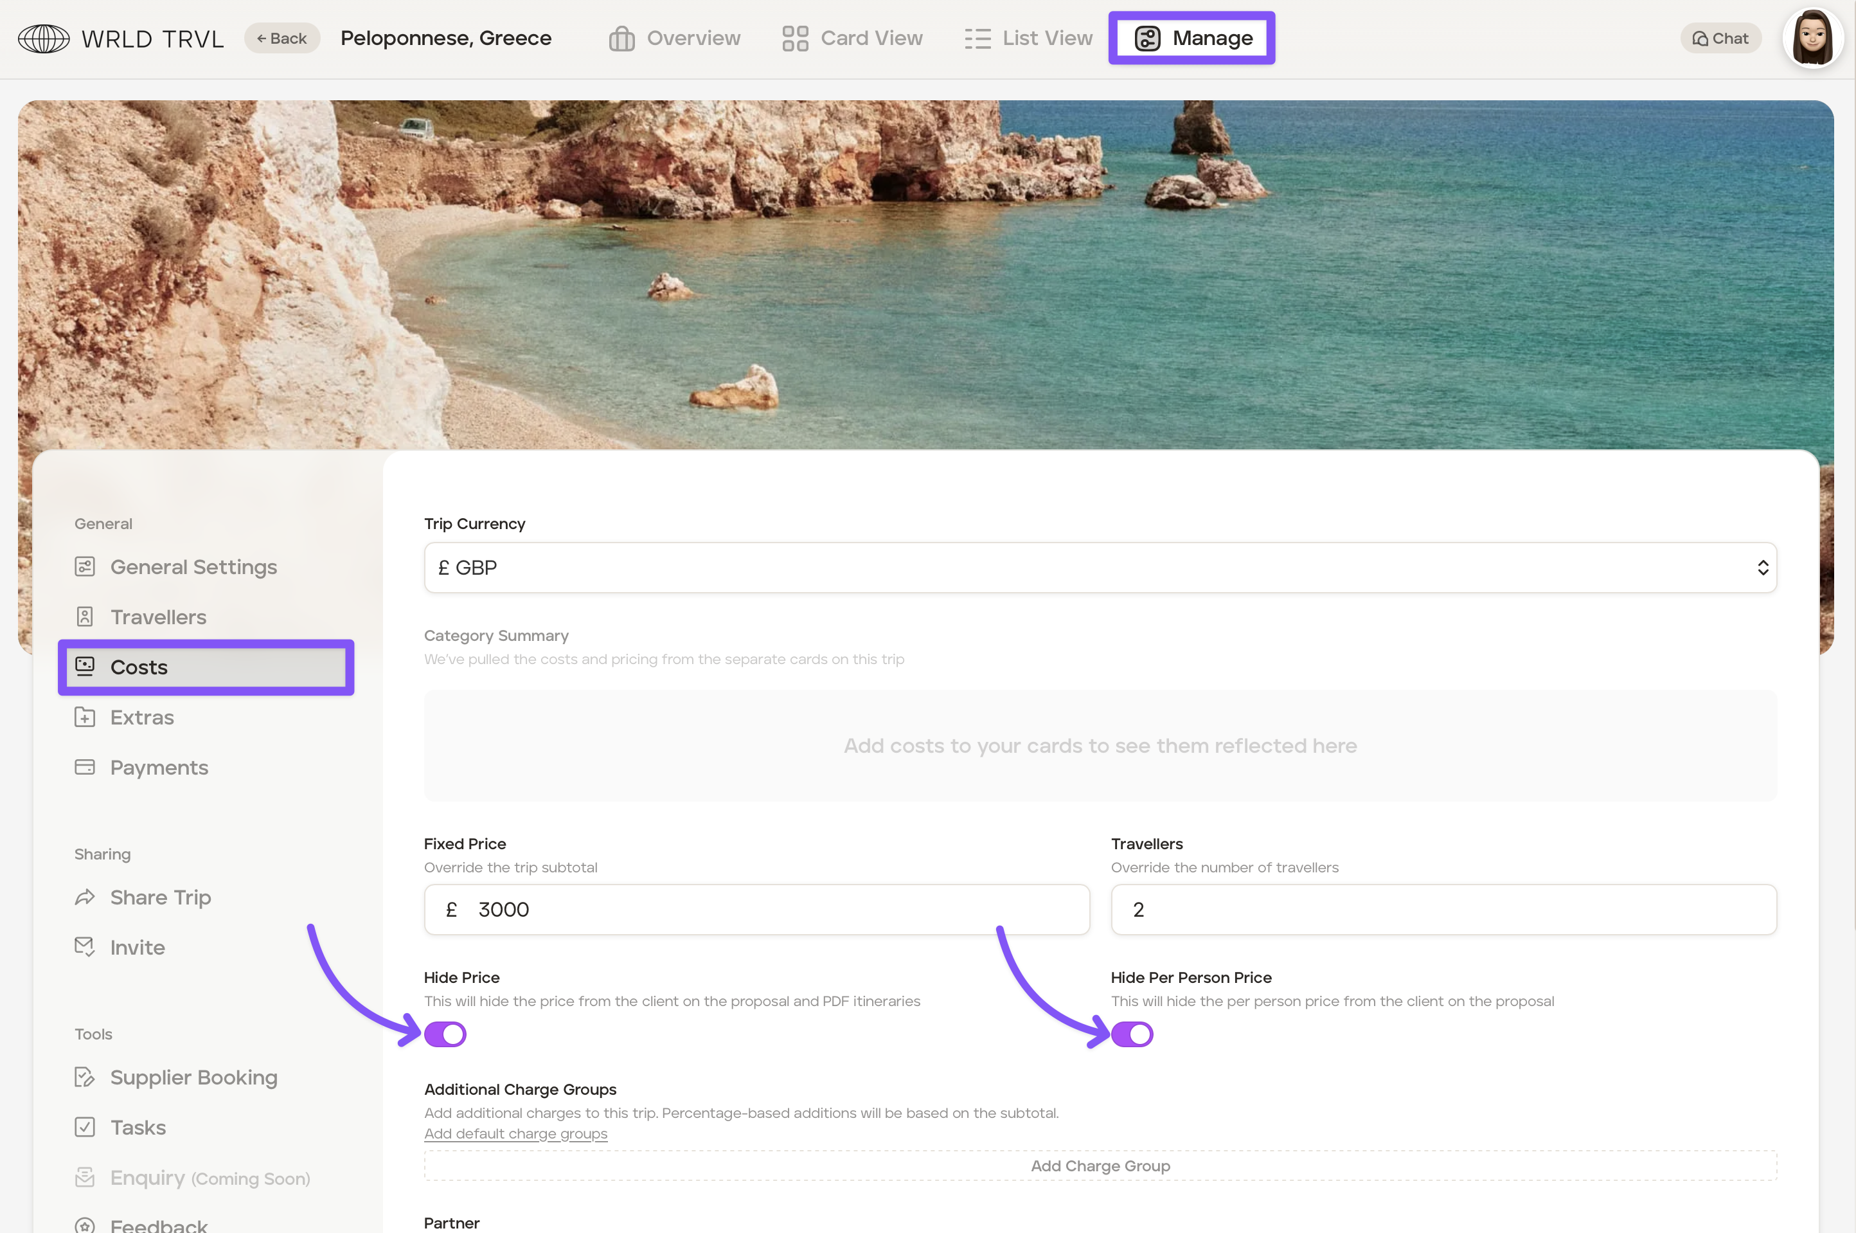
Task: Open Extras via its folder-plus icon
Action: pyautogui.click(x=85, y=717)
